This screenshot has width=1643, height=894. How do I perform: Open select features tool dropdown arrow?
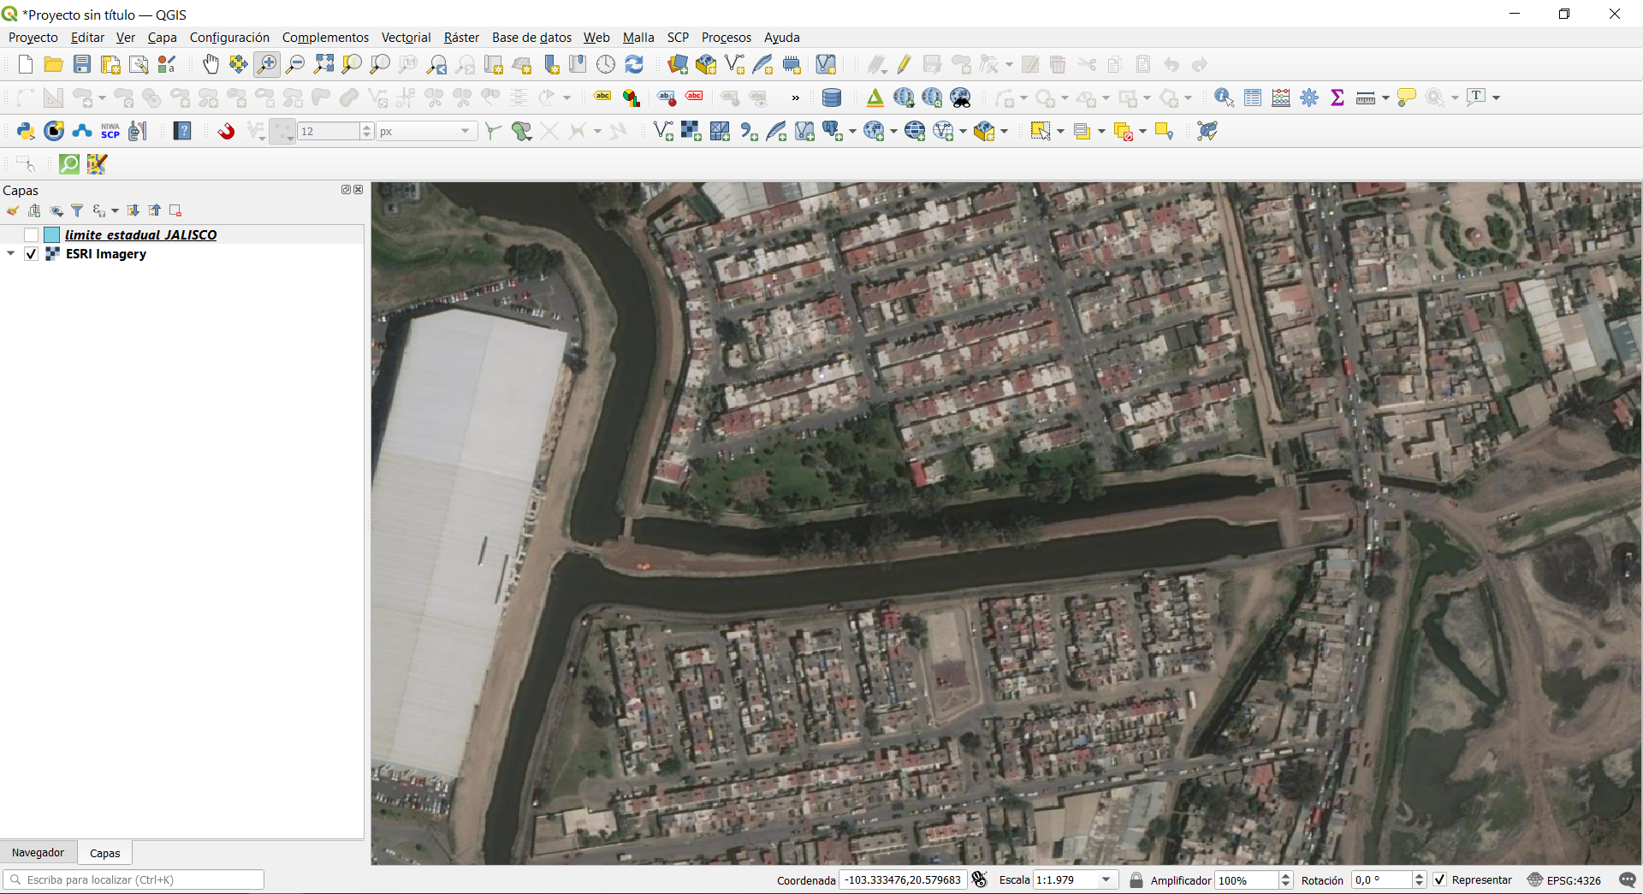tap(1060, 131)
